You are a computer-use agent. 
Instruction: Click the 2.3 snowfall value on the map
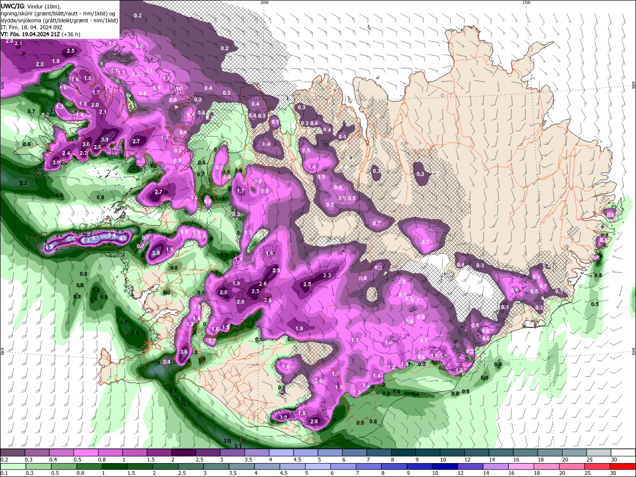(x=327, y=275)
